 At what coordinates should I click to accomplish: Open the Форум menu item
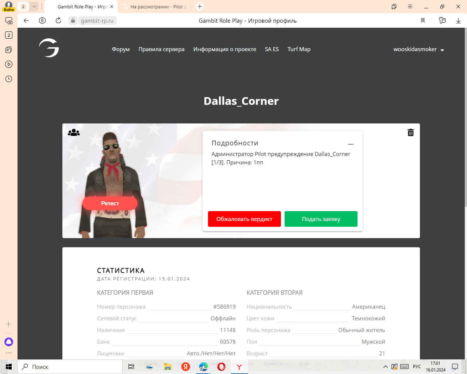coord(121,49)
